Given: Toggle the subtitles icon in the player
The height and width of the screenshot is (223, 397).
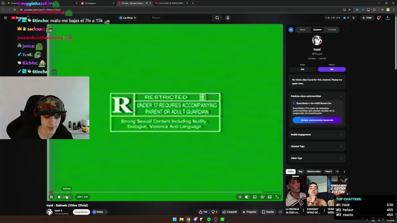Looking at the screenshot, I should (x=255, y=197).
